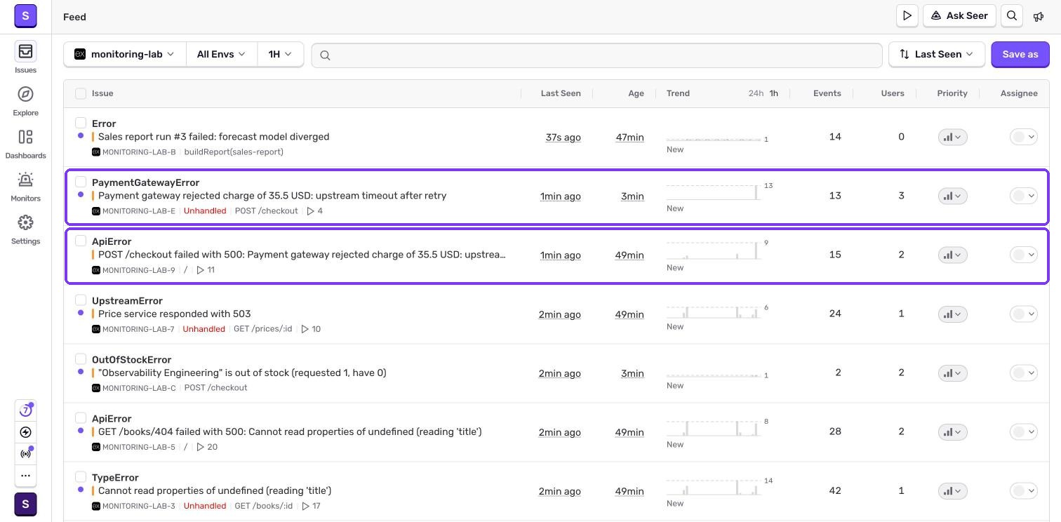The width and height of the screenshot is (1061, 522).
Task: Check the box for ApiError GET /books/404 issue
Action: [x=81, y=417]
